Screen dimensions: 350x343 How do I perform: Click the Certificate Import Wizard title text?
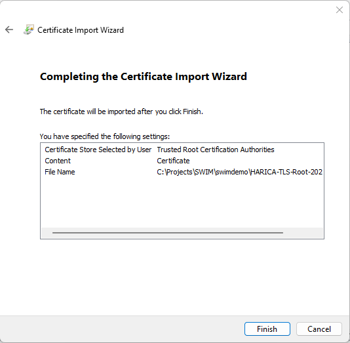coord(81,30)
